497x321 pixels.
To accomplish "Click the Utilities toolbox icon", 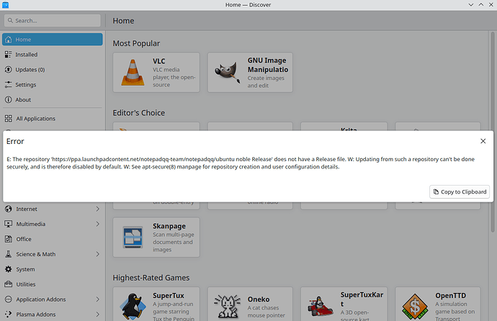I will (9, 284).
